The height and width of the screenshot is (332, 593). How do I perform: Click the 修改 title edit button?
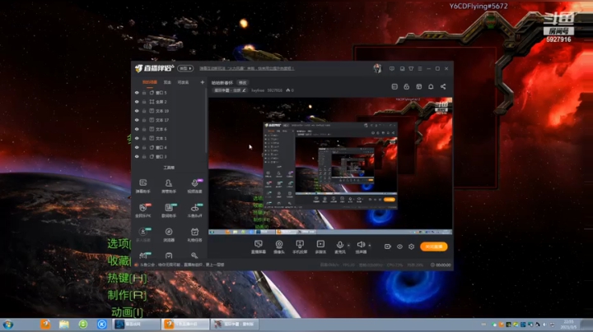click(242, 83)
